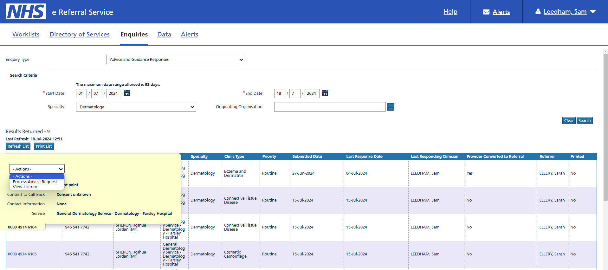
Task: Click the Last Responding Clinician column header
Action: pos(435,157)
